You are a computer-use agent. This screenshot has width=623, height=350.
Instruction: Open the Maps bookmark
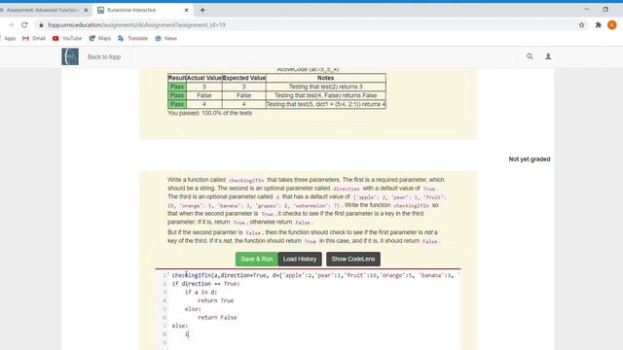[x=100, y=39]
